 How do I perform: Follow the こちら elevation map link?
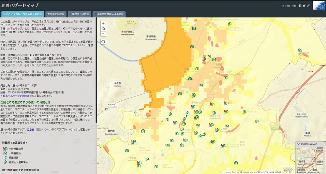click(x=30, y=129)
